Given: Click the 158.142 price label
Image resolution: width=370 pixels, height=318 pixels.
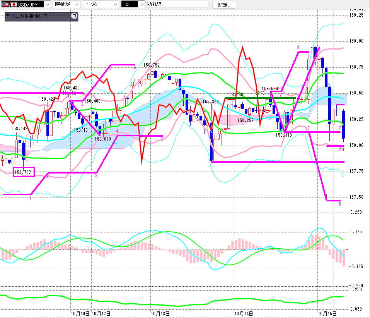Looking at the screenshot, I should point(19,129).
